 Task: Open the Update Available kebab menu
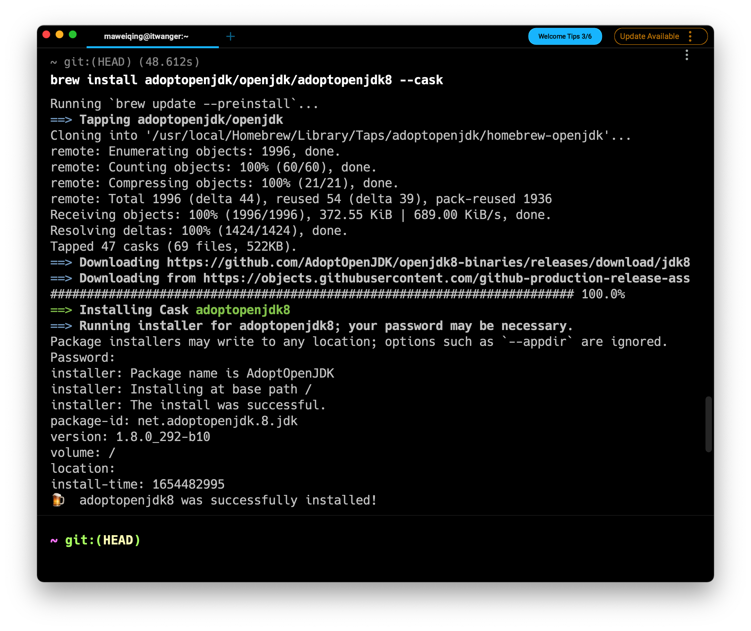click(690, 36)
